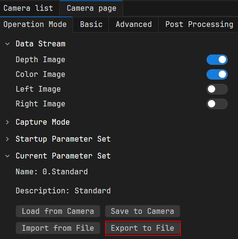Open the Post Processing tab
This screenshot has height=239, width=238.
point(199,24)
